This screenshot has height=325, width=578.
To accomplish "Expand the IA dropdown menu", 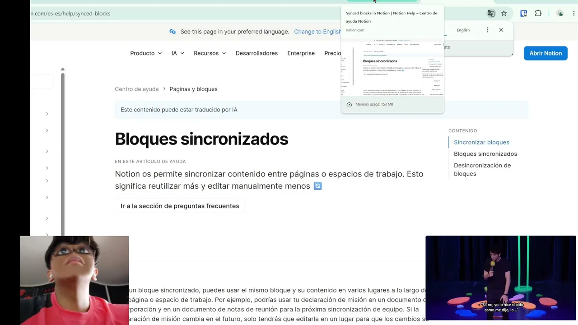I will coord(178,53).
